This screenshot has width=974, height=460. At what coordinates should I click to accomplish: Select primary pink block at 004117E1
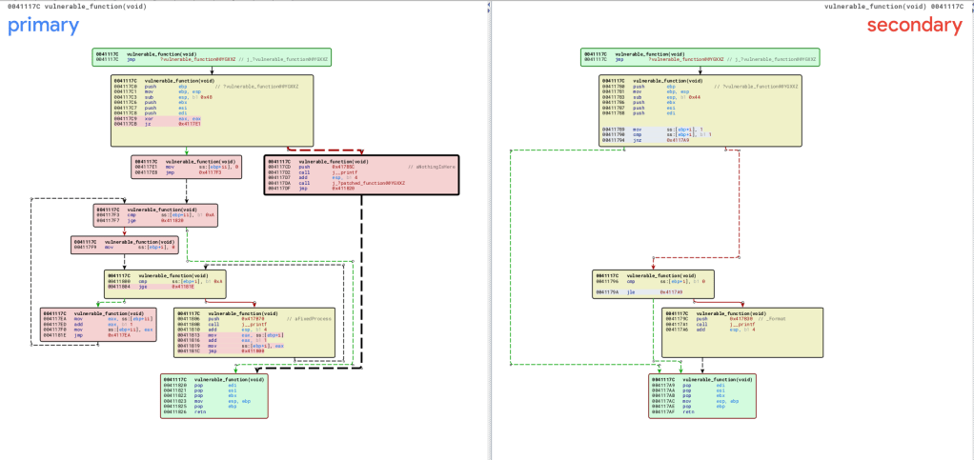coord(186,168)
